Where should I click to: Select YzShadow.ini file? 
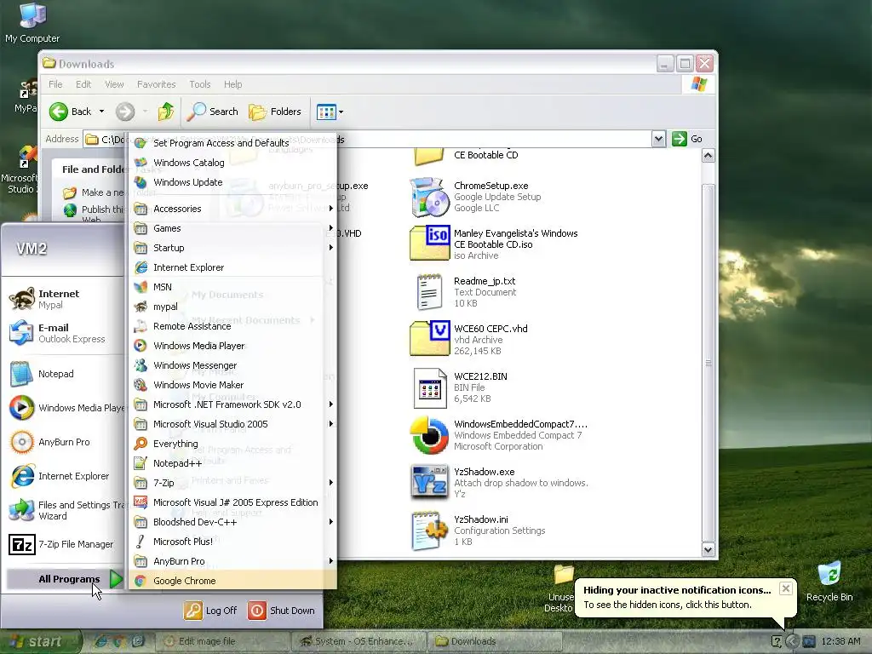(x=478, y=531)
